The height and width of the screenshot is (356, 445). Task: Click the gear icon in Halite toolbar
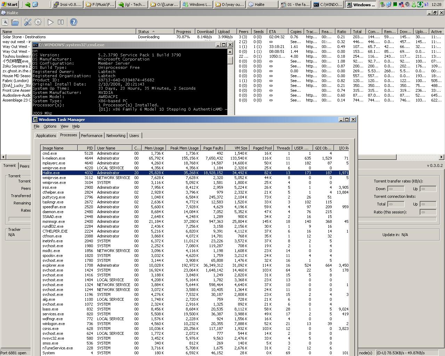coord(38,22)
